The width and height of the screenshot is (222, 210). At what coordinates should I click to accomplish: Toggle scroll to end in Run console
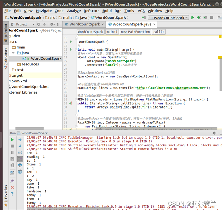[20, 159]
